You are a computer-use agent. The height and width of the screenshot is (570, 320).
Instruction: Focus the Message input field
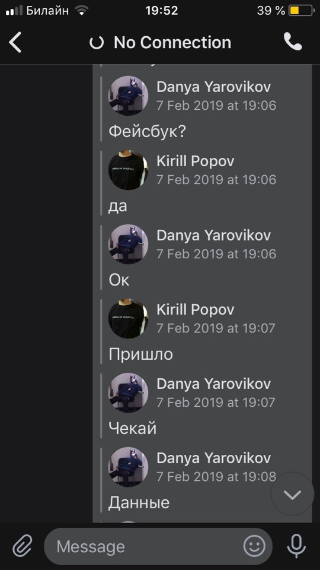(x=158, y=546)
